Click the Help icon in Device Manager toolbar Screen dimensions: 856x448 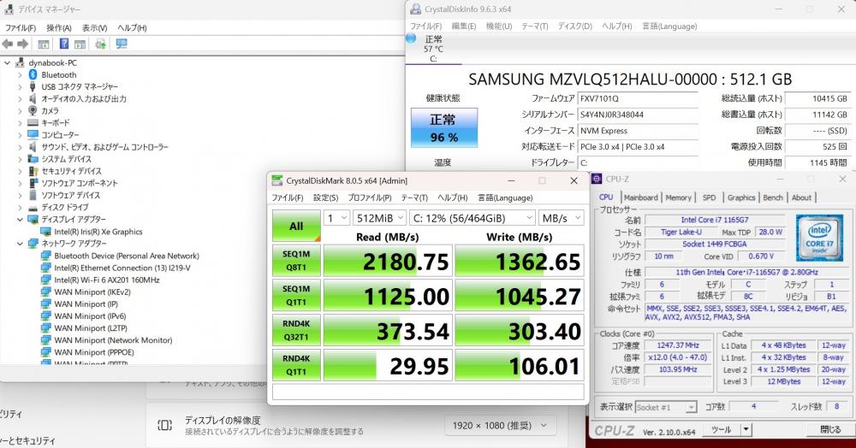64,44
